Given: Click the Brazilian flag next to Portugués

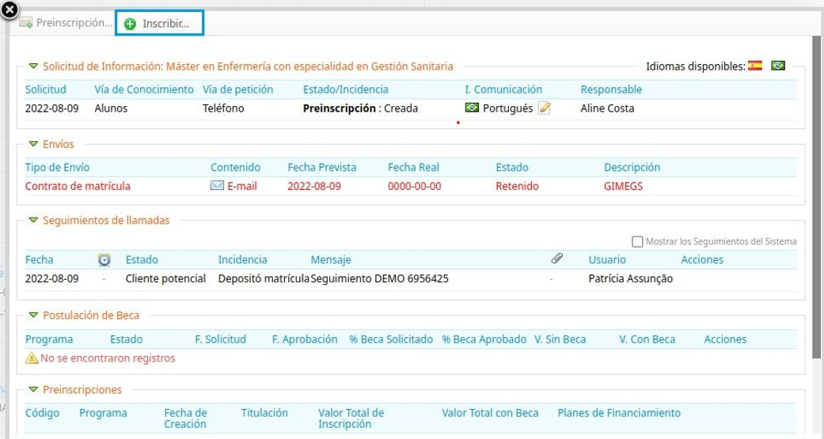Looking at the screenshot, I should coord(472,108).
